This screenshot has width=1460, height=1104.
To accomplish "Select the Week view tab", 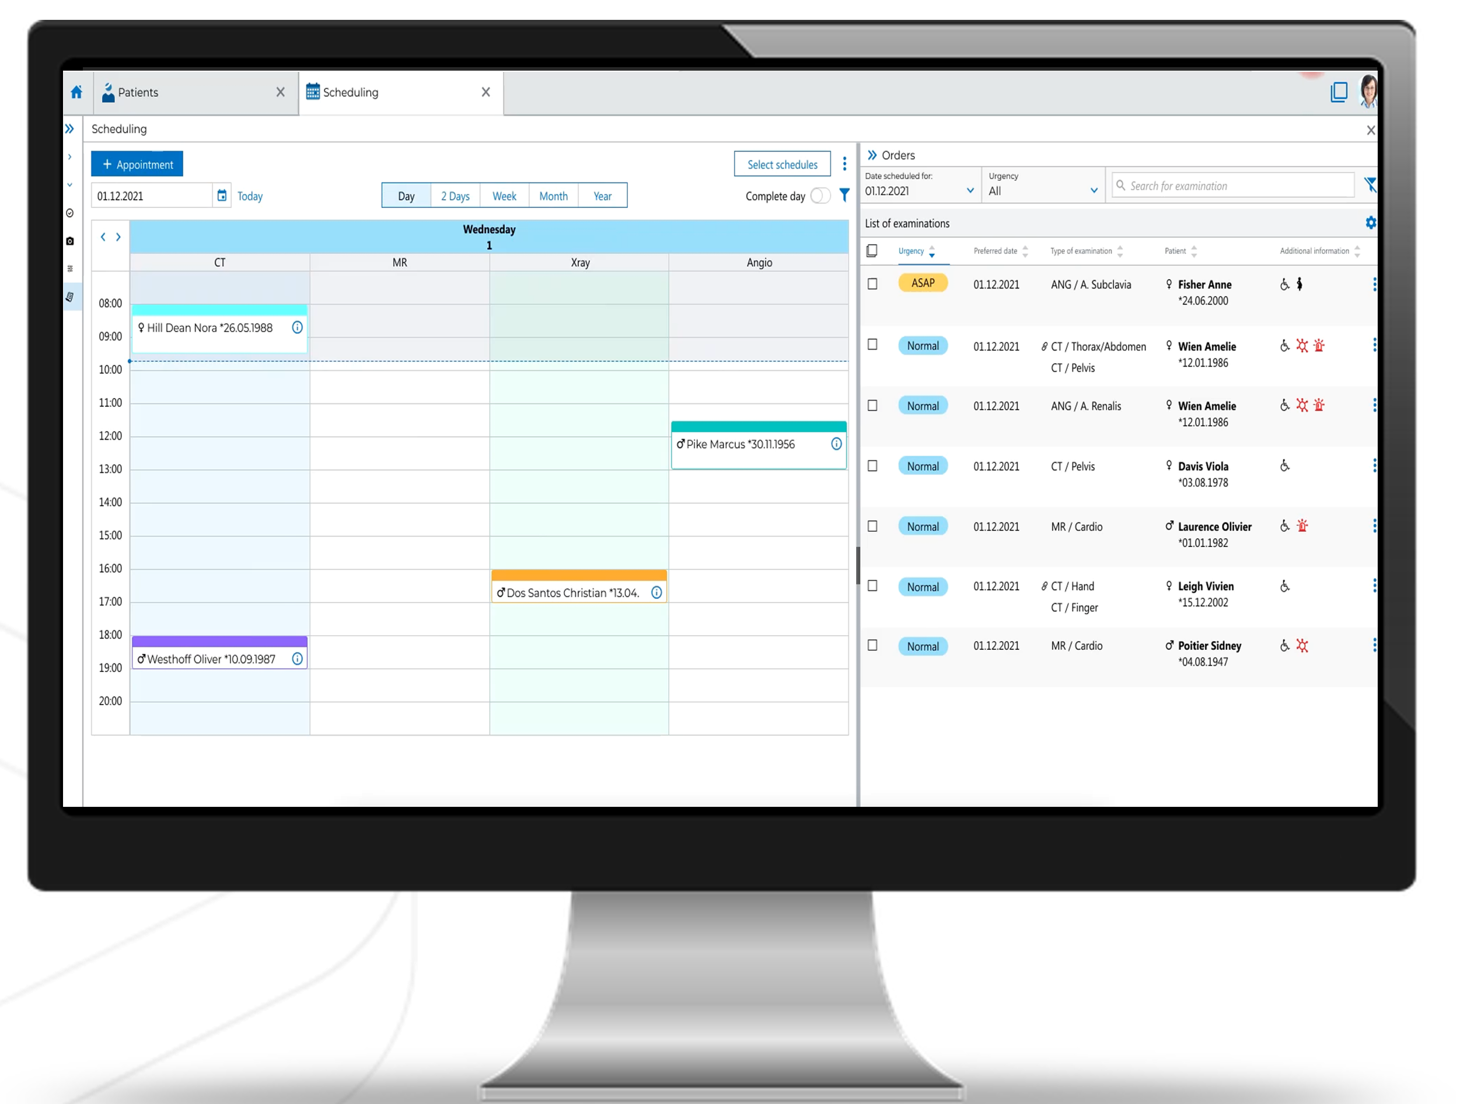I will (x=504, y=196).
